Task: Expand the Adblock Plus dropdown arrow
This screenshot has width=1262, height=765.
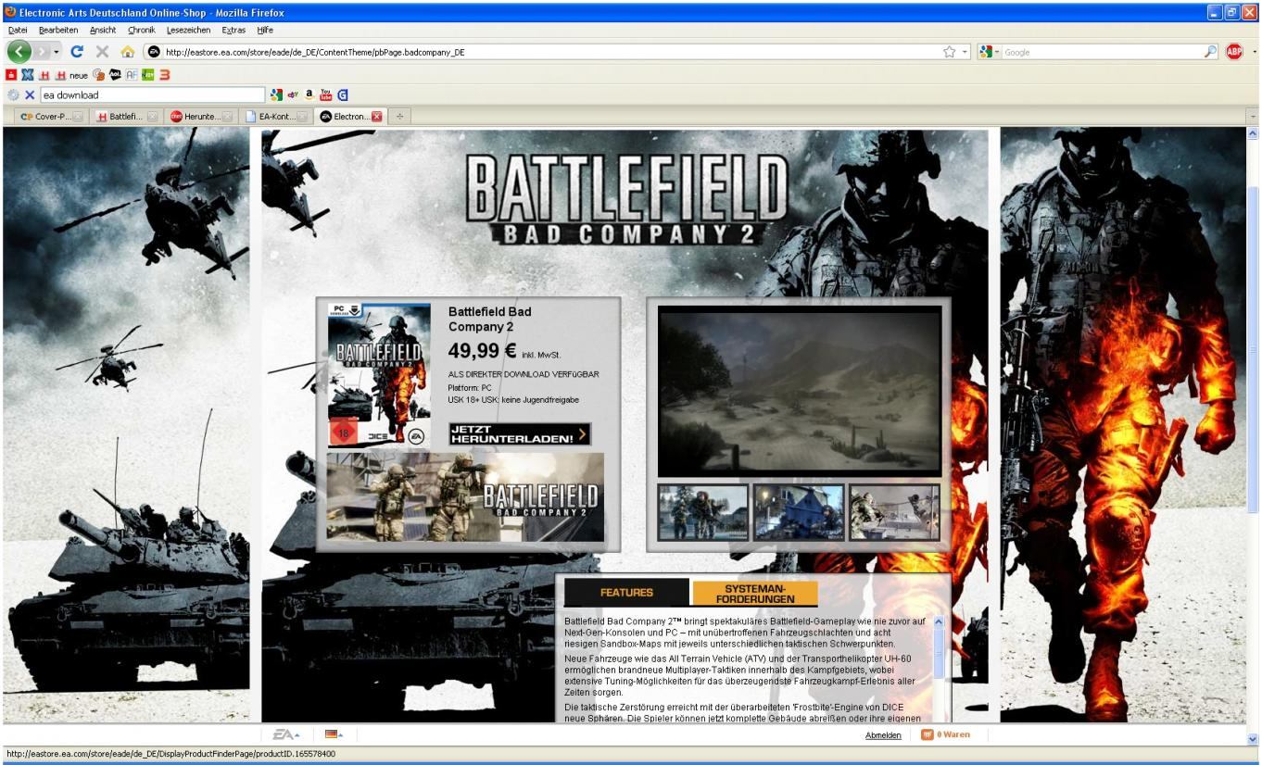Action: tap(1255, 53)
